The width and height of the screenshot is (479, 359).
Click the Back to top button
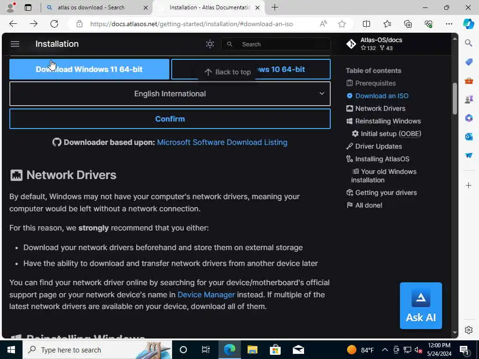point(227,72)
